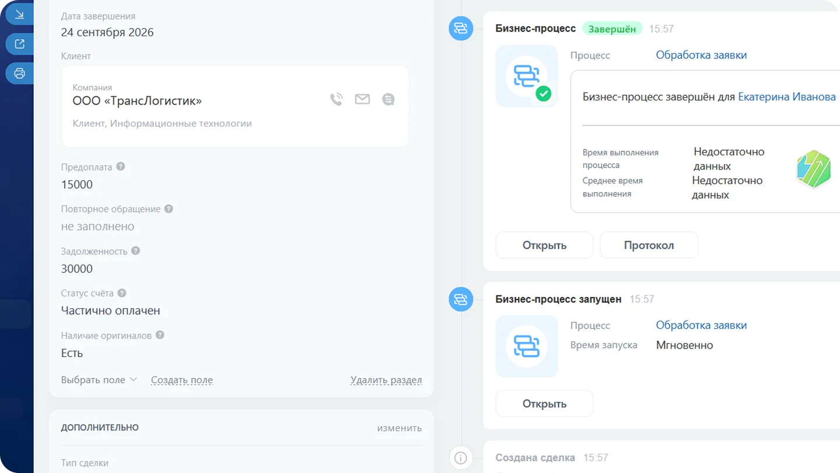Image resolution: width=840 pixels, height=473 pixels.
Task: Send email to company via envelope icon
Action: 362,99
